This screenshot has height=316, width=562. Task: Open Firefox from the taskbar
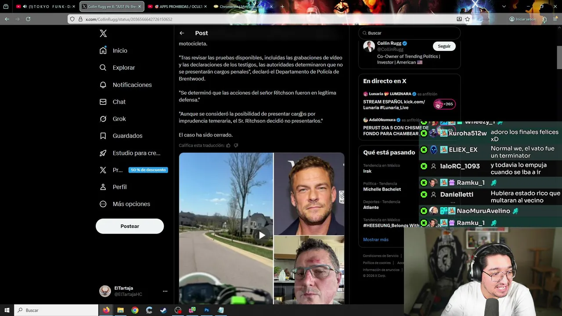(x=106, y=310)
